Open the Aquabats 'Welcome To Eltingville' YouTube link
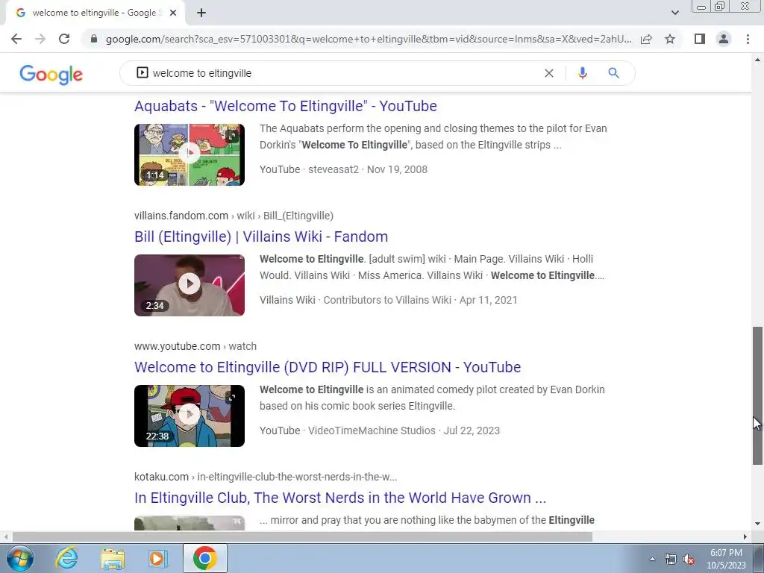The height and width of the screenshot is (573, 764). 286,106
